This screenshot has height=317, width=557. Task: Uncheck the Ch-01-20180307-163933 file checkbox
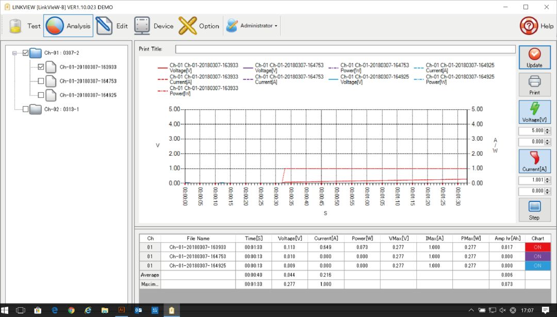click(x=41, y=66)
